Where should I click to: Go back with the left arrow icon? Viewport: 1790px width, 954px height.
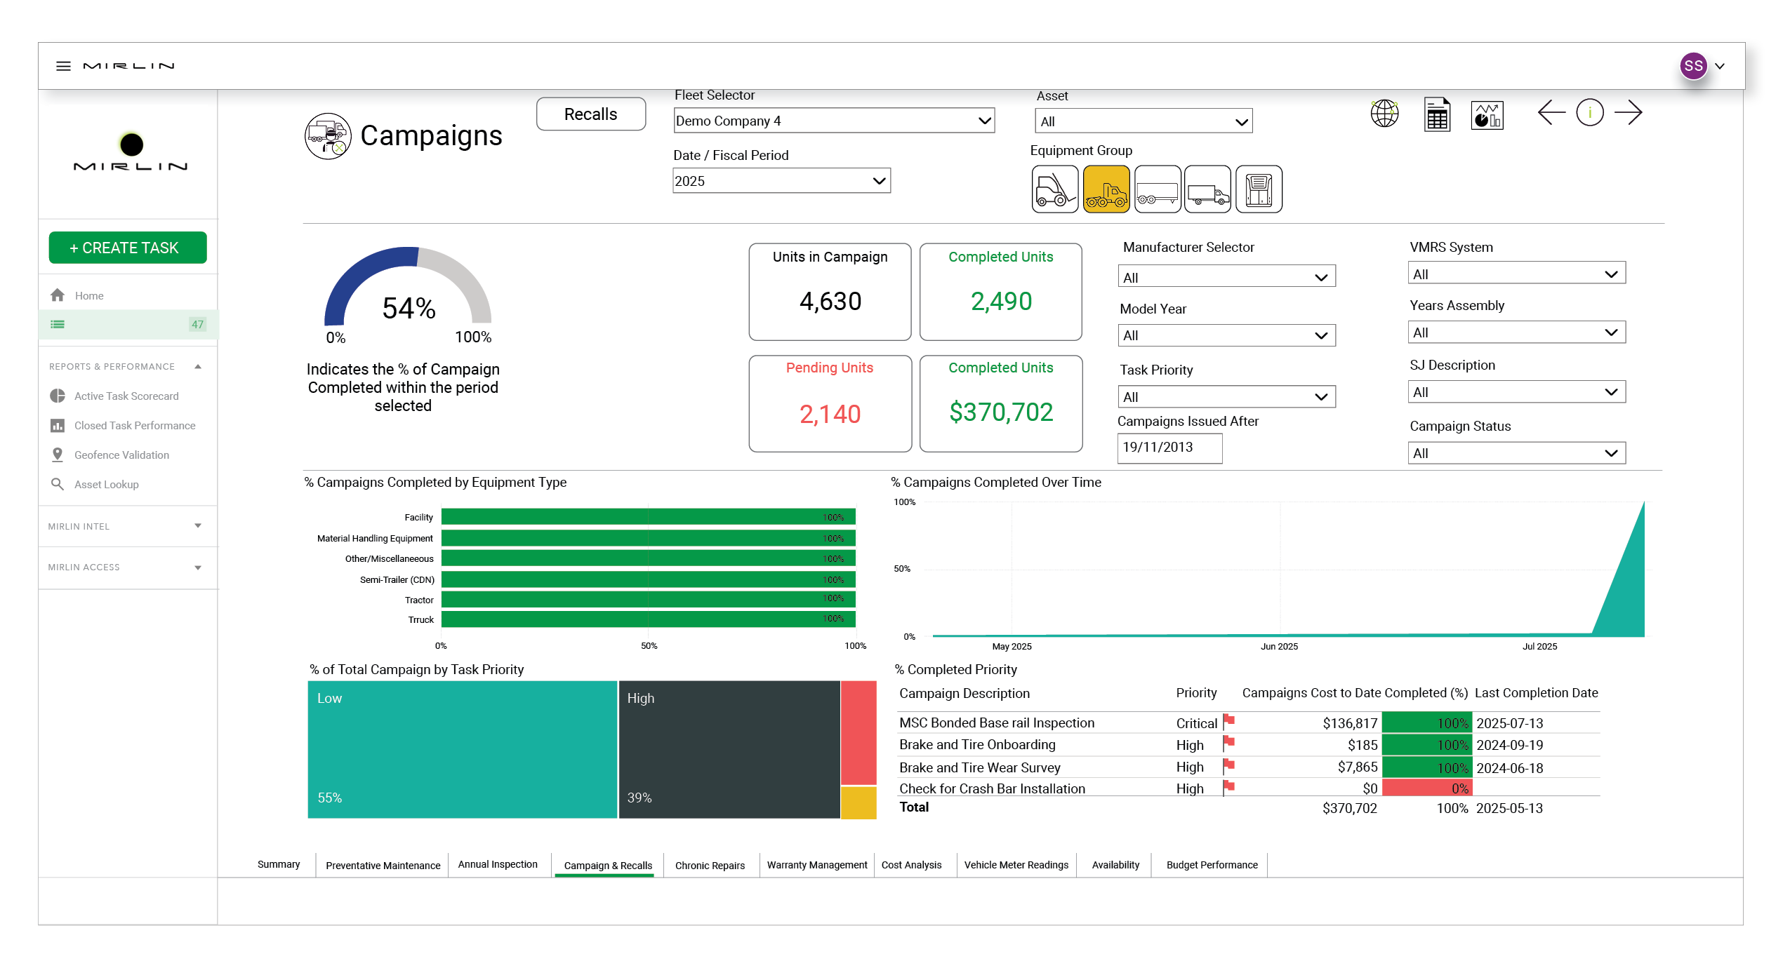coord(1551,112)
